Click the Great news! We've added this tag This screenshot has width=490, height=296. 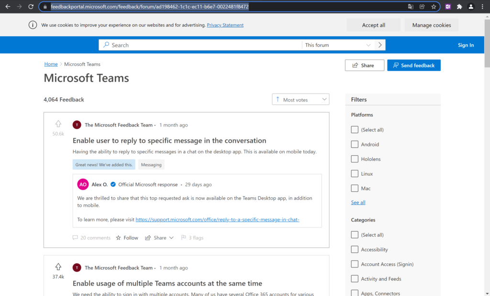(x=104, y=165)
